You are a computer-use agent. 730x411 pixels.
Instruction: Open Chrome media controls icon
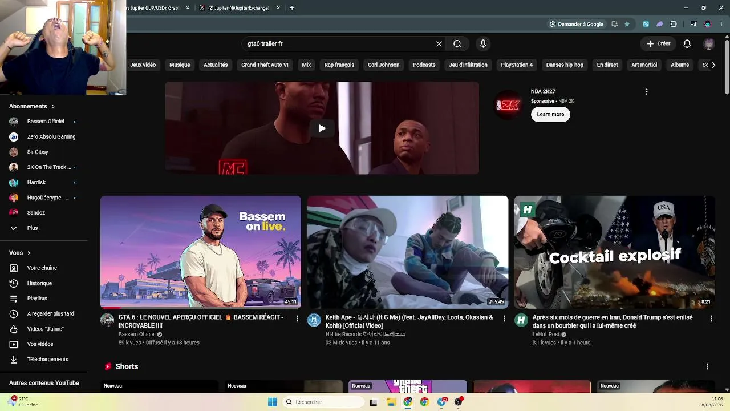point(693,24)
